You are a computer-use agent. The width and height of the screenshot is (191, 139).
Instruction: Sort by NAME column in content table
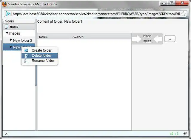(x=54, y=37)
